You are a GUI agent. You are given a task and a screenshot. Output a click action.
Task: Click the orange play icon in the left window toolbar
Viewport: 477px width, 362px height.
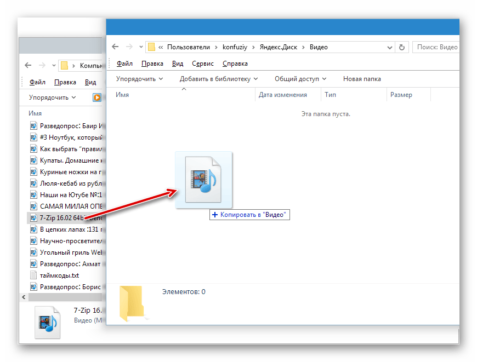click(97, 97)
